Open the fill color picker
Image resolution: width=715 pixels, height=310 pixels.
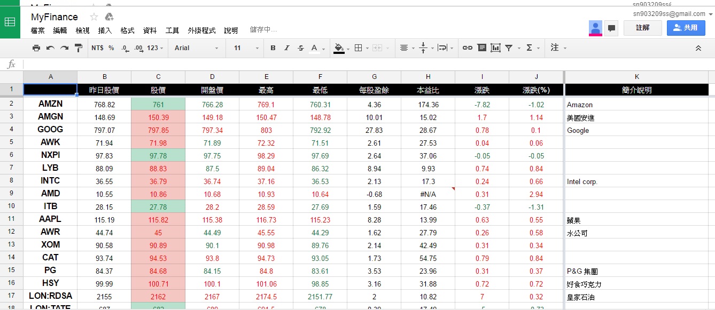pyautogui.click(x=341, y=48)
